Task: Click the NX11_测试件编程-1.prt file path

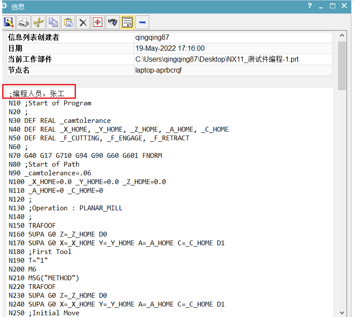Action: tap(217, 59)
